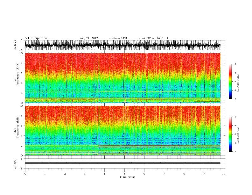Click the "7" minute tick on time axis
Viewport: 252px width, 195px height.
(x=164, y=174)
